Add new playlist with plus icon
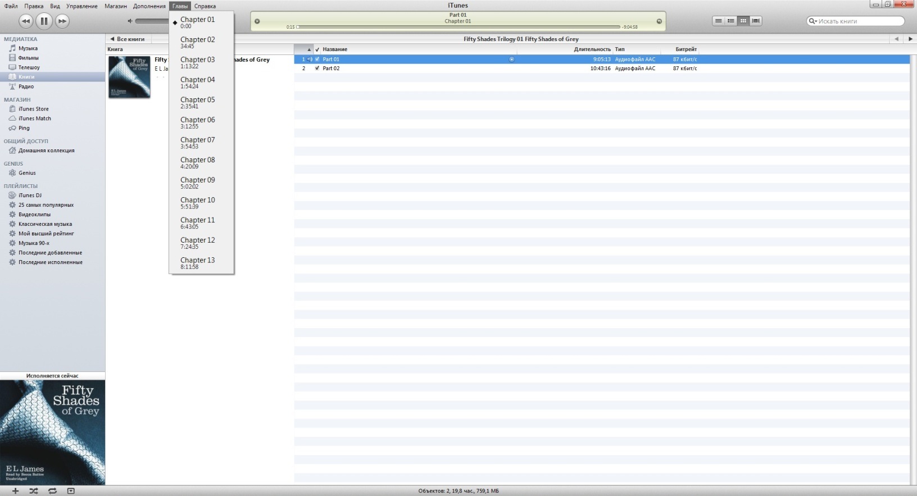Screen dimensions: 917x496 (x=15, y=491)
